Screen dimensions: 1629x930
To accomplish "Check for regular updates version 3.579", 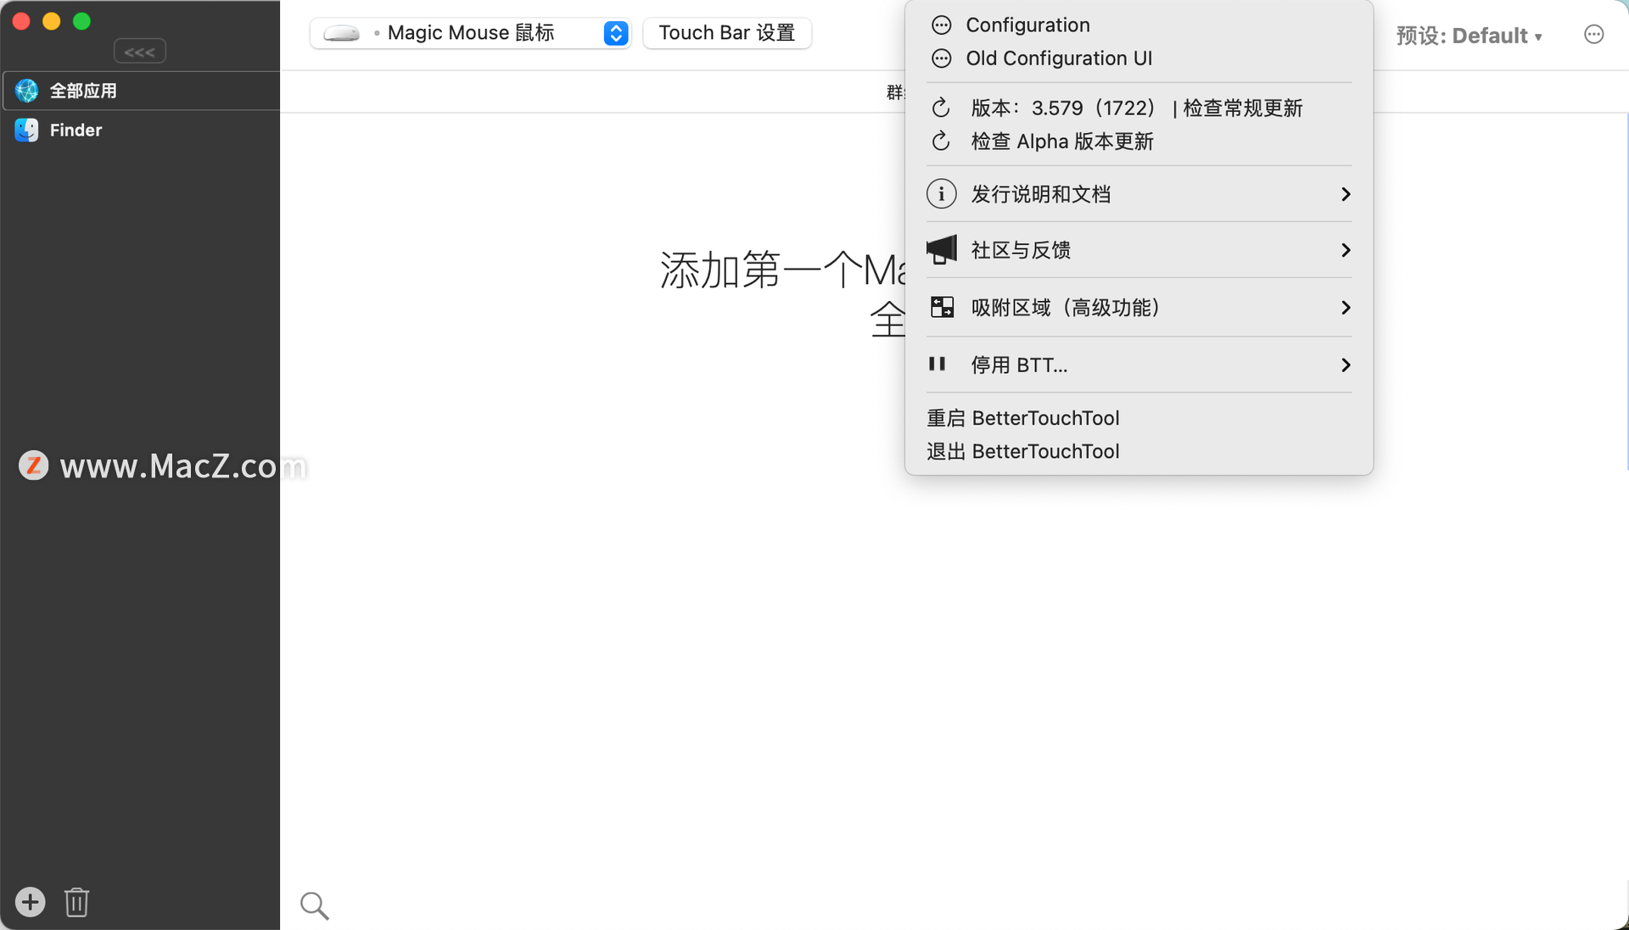I will 1139,108.
